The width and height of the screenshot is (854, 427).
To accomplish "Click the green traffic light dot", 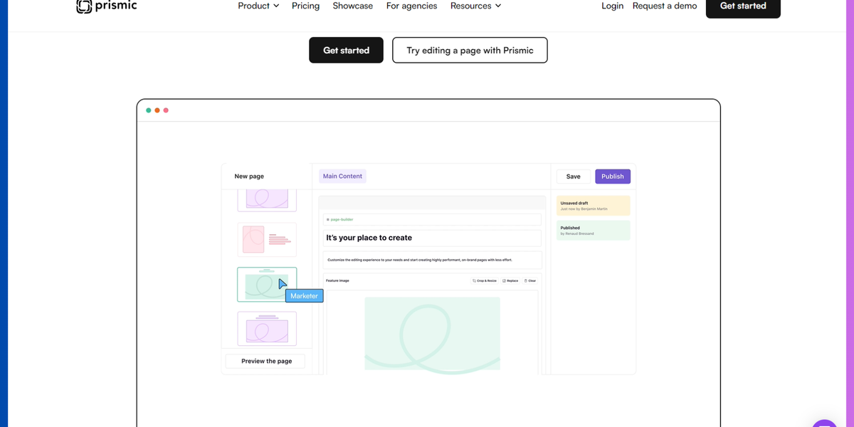I will (148, 110).
